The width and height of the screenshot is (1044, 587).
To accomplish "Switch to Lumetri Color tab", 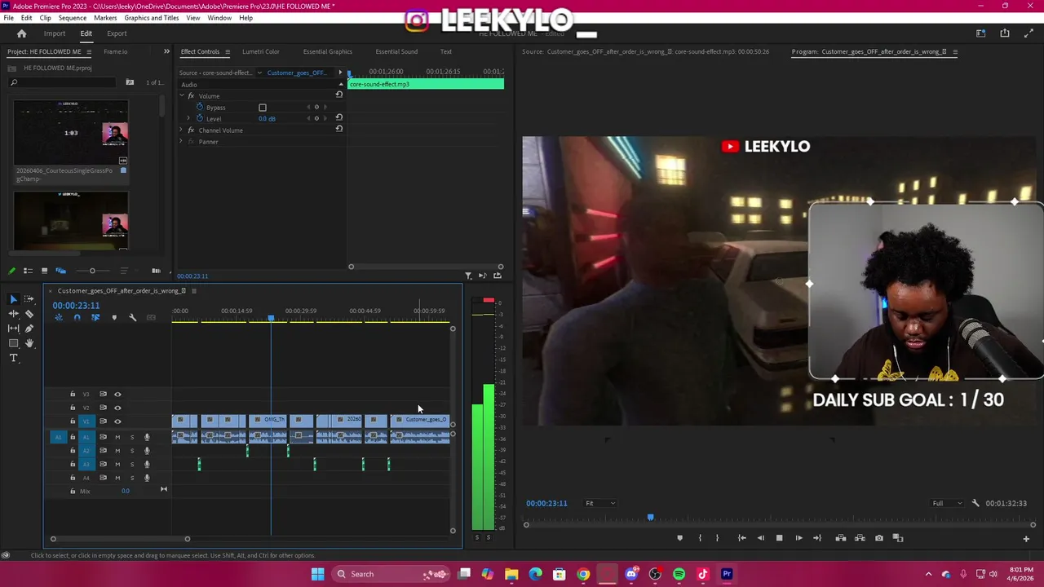I will click(261, 51).
